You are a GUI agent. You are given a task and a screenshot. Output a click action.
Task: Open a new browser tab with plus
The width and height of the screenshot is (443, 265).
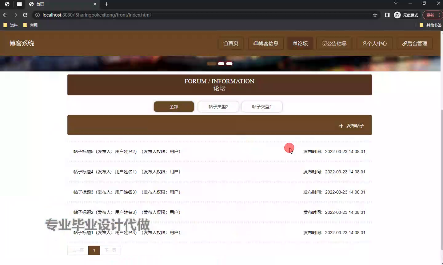pos(106,4)
